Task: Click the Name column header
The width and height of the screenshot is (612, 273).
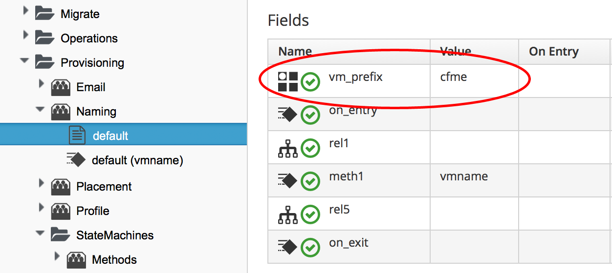Action: tap(295, 52)
